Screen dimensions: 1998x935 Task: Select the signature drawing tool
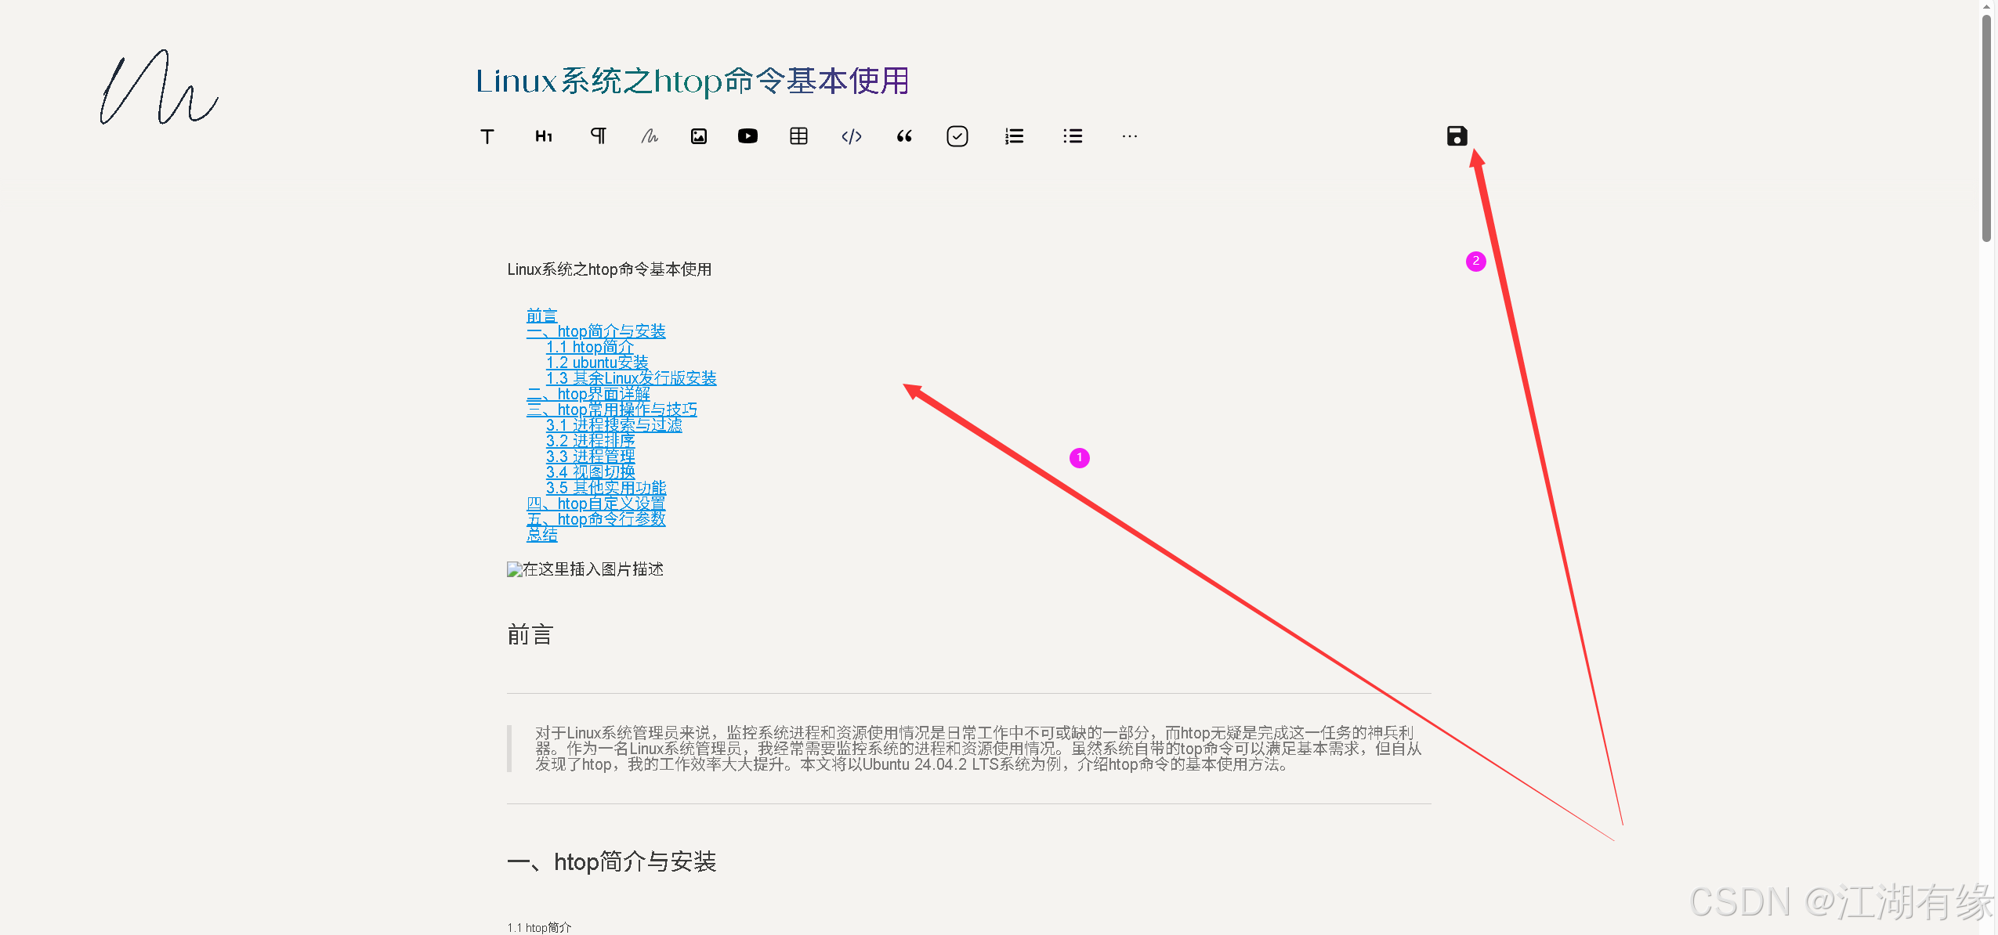[650, 135]
